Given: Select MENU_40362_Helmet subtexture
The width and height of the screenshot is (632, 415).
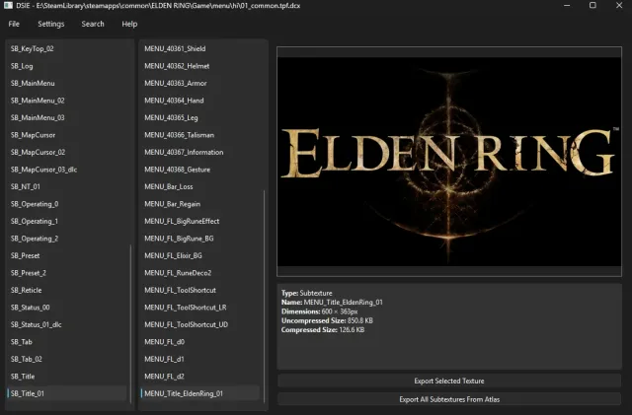Looking at the screenshot, I should point(199,66).
